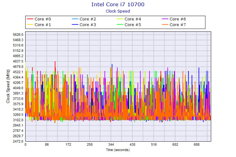Image resolution: width=236 pixels, height=157 pixels.
Task: Click the 5310.6 y-axis value
Action: click(x=18, y=45)
